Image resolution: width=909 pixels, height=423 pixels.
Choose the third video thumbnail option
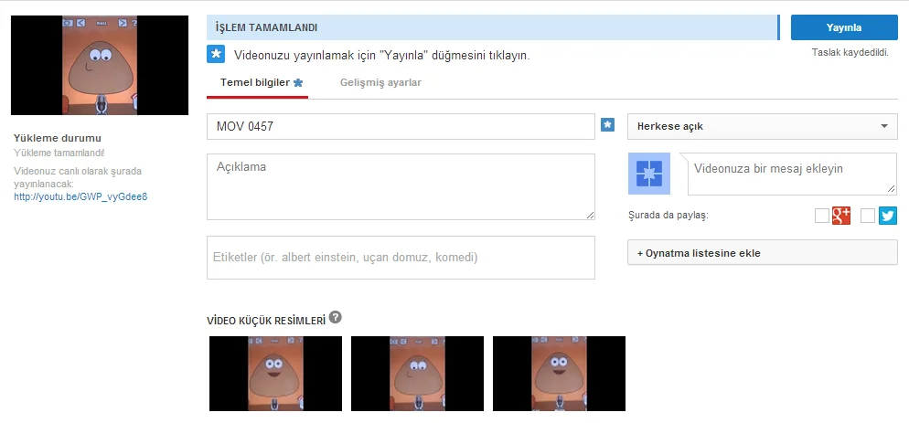click(559, 375)
